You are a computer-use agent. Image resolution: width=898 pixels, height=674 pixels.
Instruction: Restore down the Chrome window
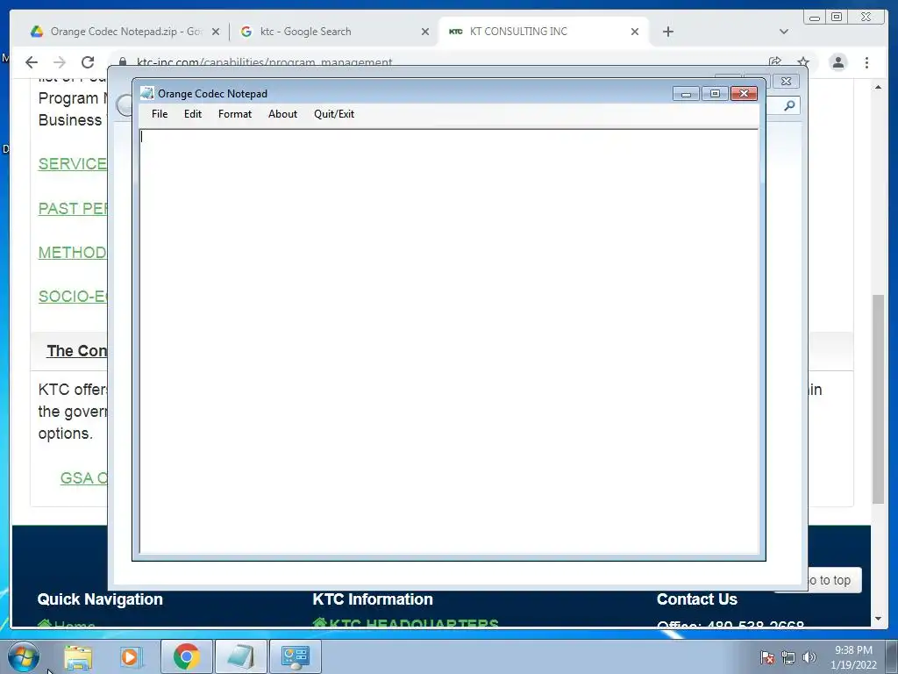(837, 18)
